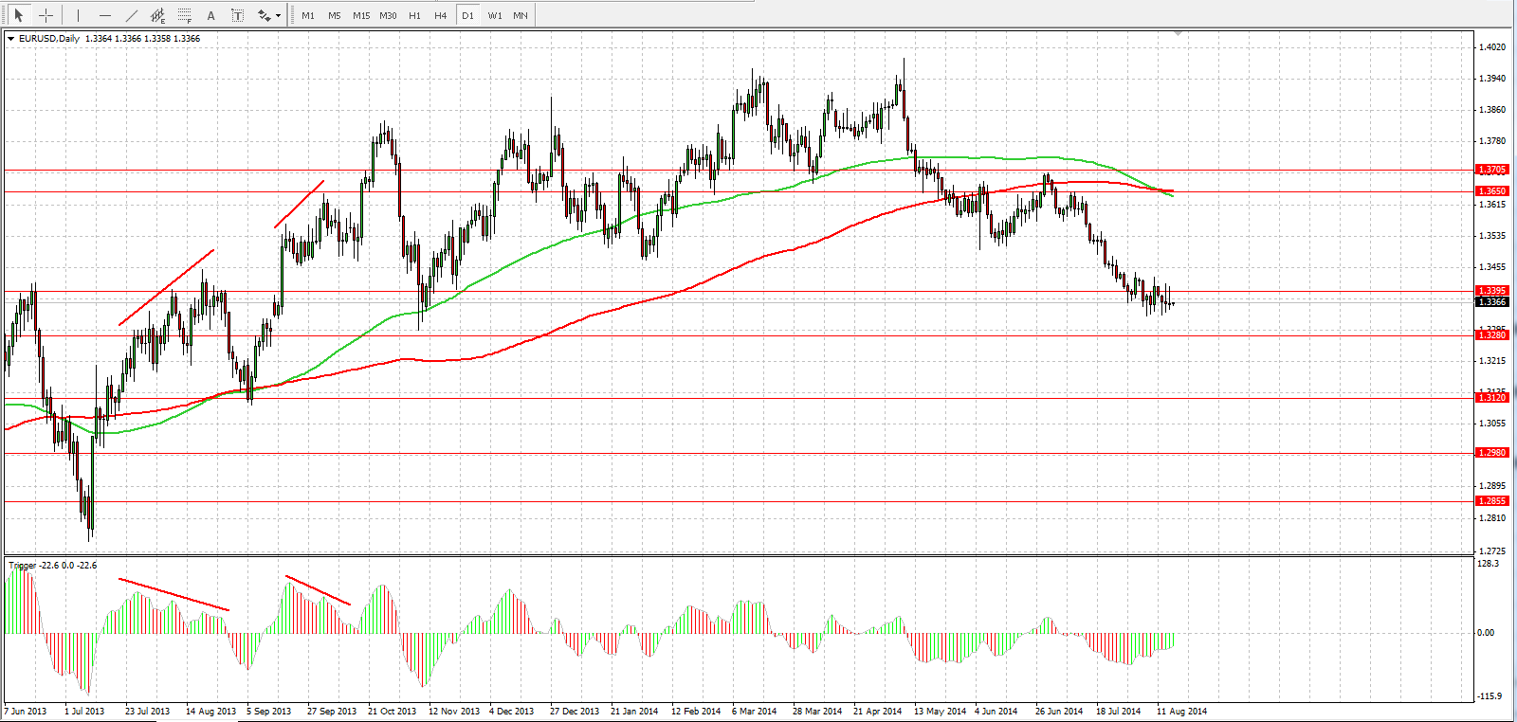This screenshot has width=1517, height=722.
Task: Click the 1.3280 horizontal level price tag
Action: tap(1492, 334)
